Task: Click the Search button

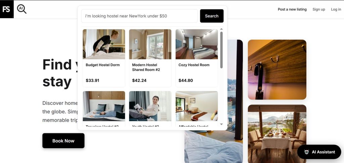Action: 212,16
